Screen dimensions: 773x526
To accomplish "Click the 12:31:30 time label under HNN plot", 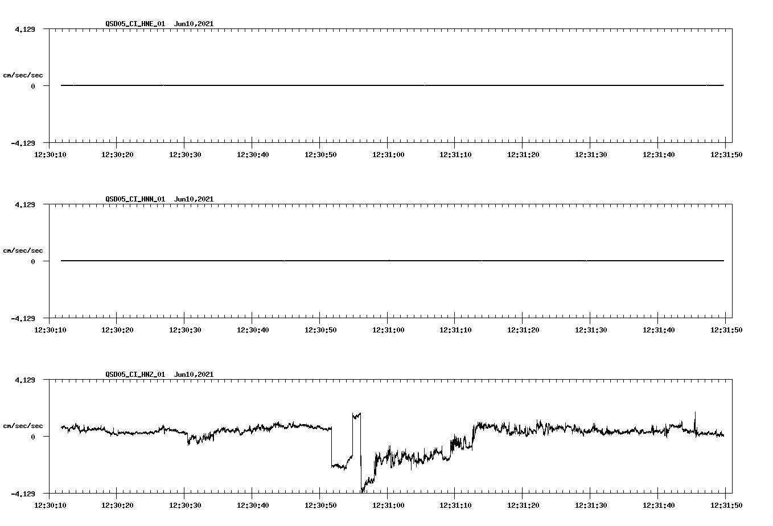I will point(591,330).
